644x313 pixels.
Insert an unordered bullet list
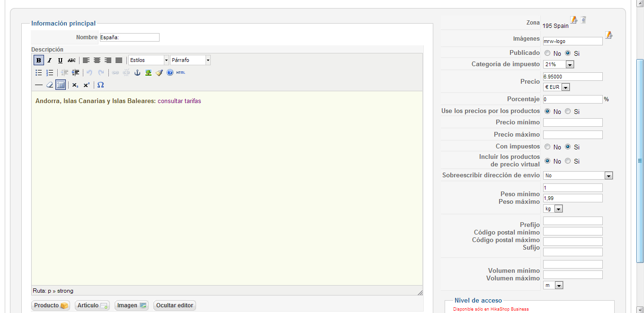[39, 73]
